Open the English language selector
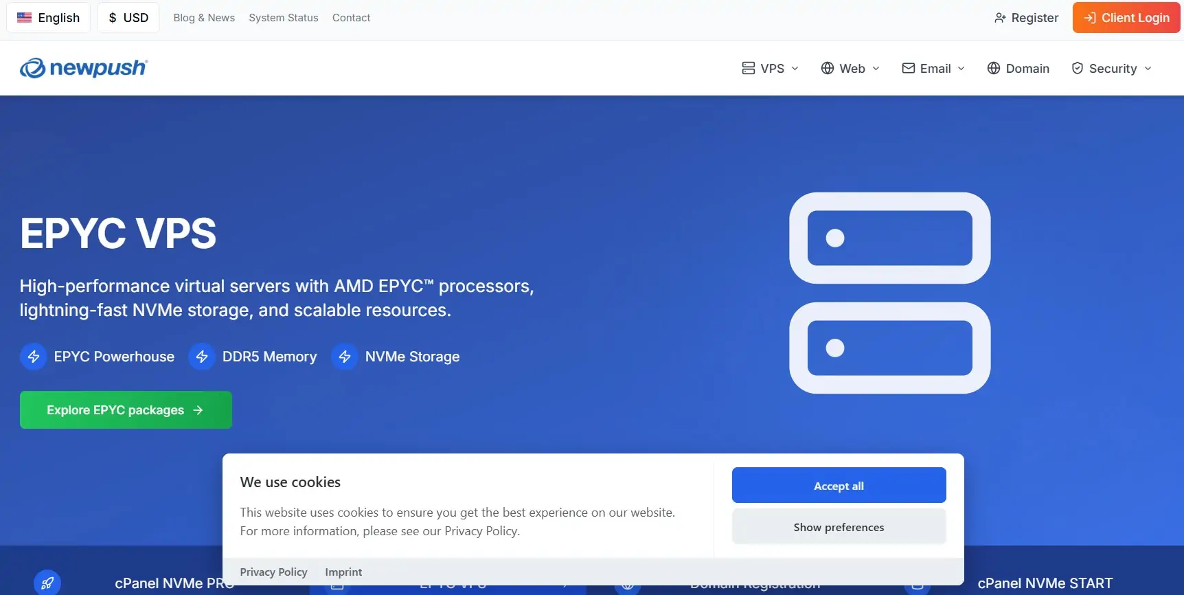This screenshot has width=1184, height=595. [x=49, y=17]
